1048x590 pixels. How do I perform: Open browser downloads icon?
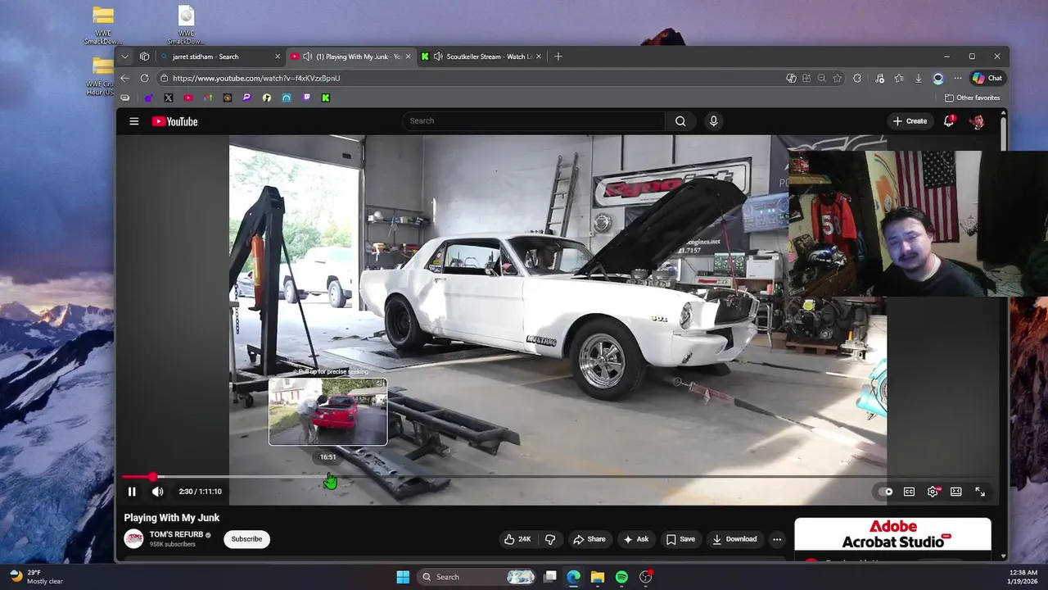click(x=919, y=78)
